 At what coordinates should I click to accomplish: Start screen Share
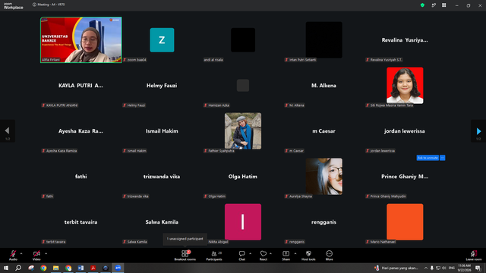tap(286, 256)
